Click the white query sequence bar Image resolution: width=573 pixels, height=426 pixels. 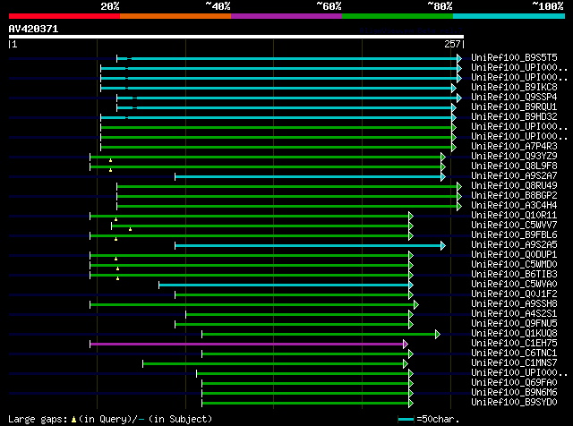(236, 37)
